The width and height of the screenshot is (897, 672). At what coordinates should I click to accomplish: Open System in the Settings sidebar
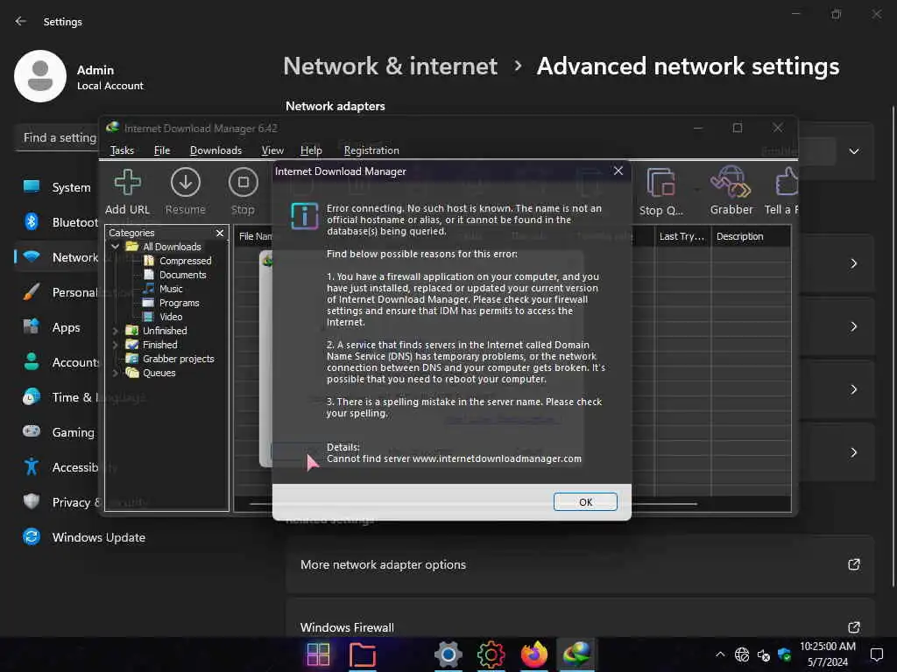[x=57, y=187]
